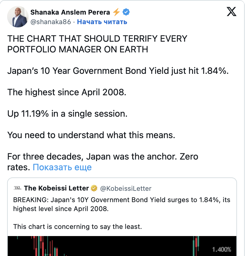The image size is (245, 256).
Task: Expand tweet with "Показать еще"
Action: (62, 167)
